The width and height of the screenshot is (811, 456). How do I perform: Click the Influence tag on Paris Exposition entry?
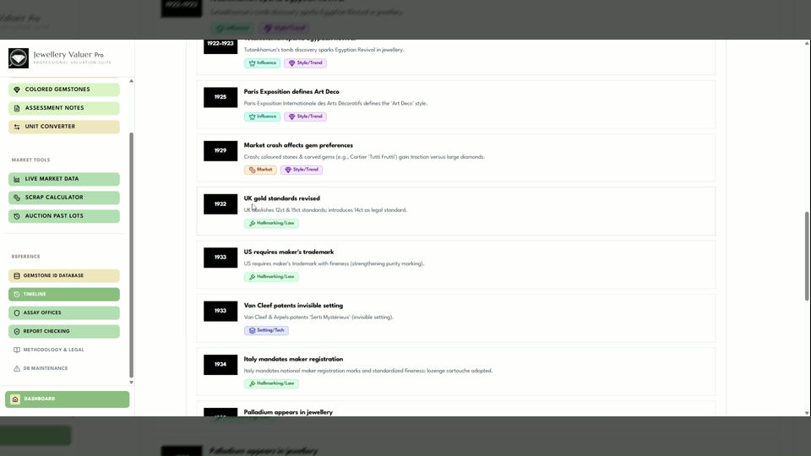pyautogui.click(x=262, y=117)
